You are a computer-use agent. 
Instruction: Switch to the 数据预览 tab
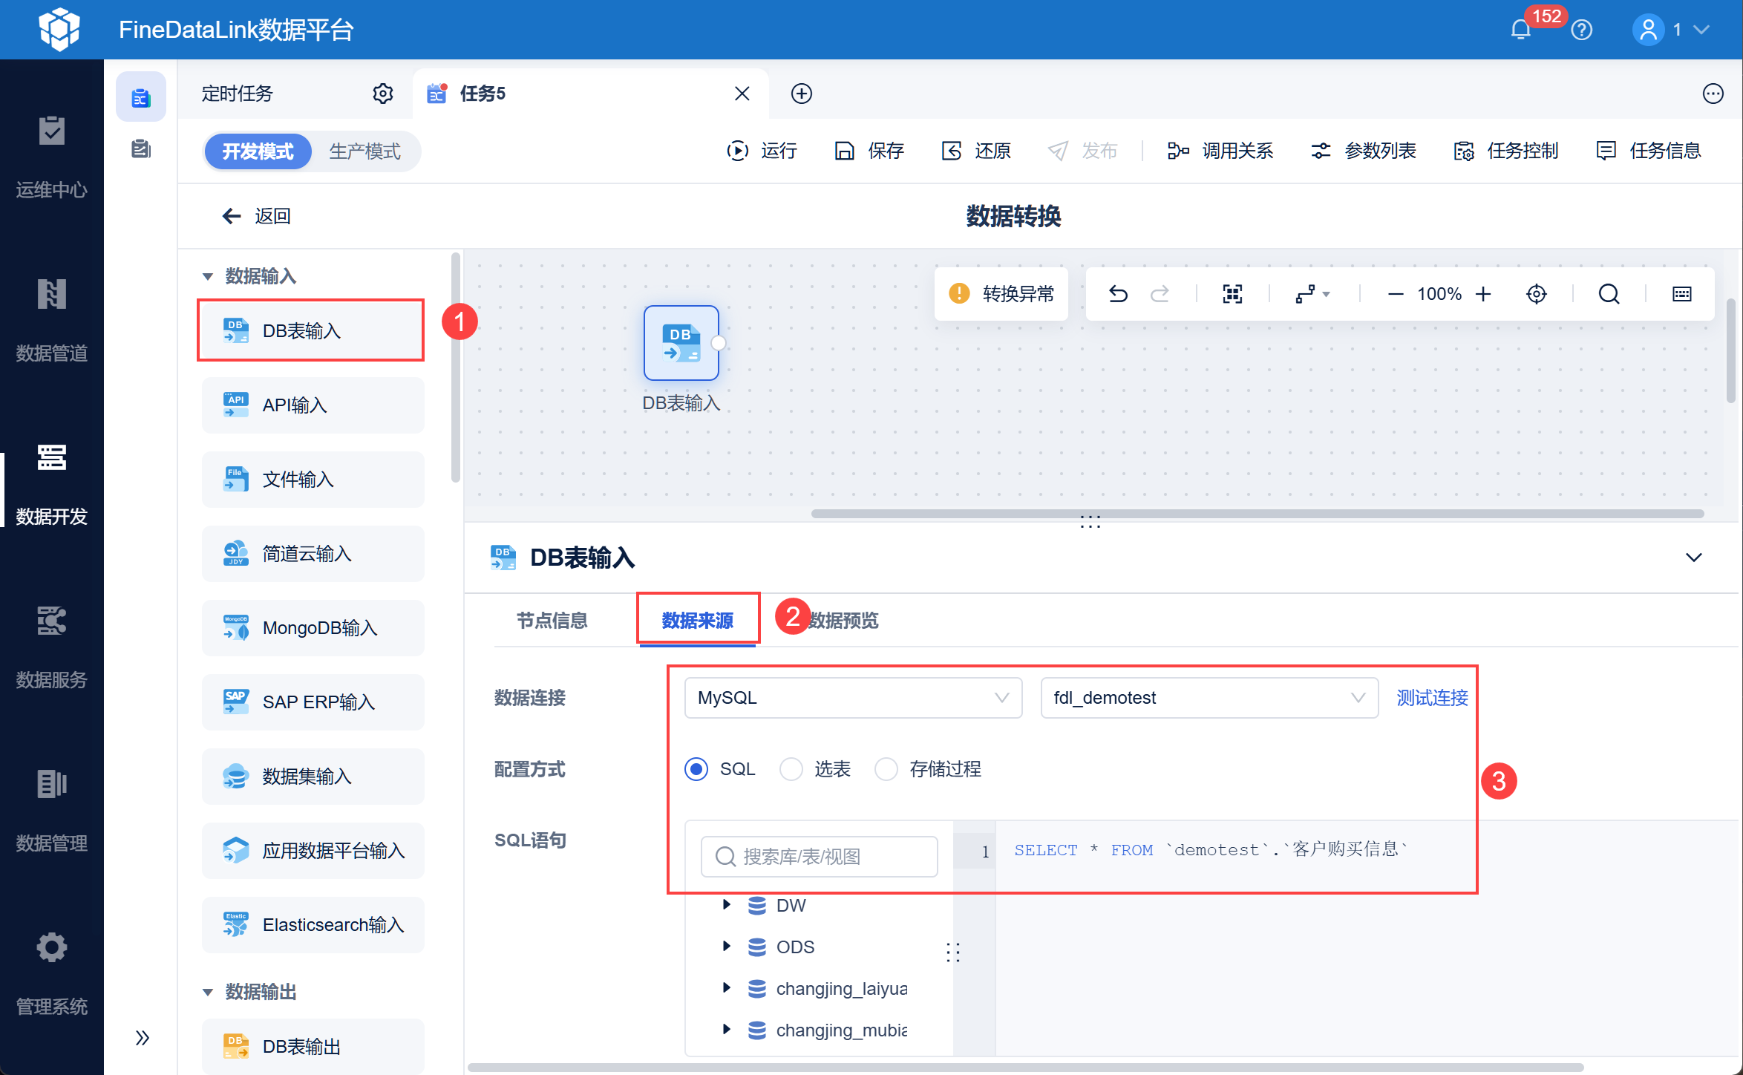pyautogui.click(x=843, y=621)
